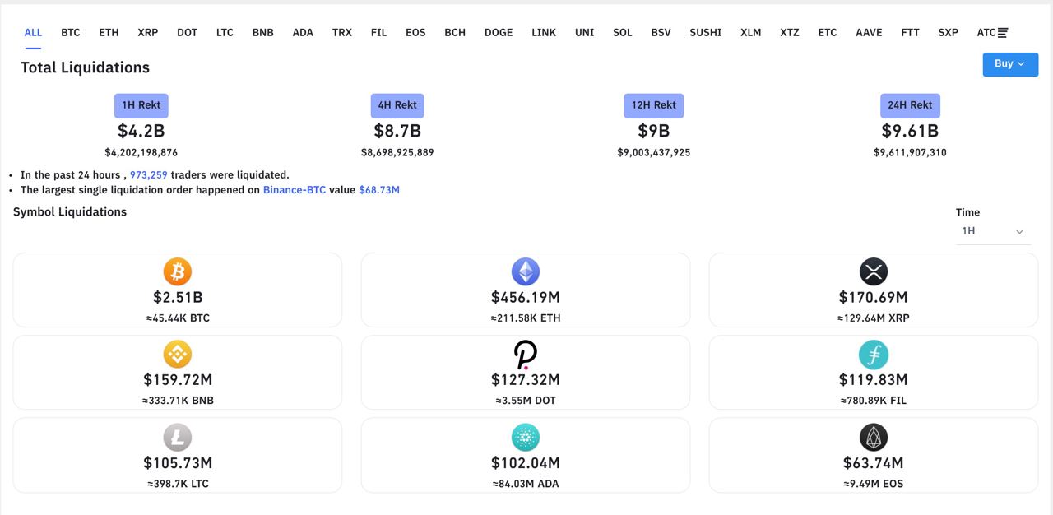Go to the SUSHI tab
The image size is (1053, 515).
(x=706, y=33)
